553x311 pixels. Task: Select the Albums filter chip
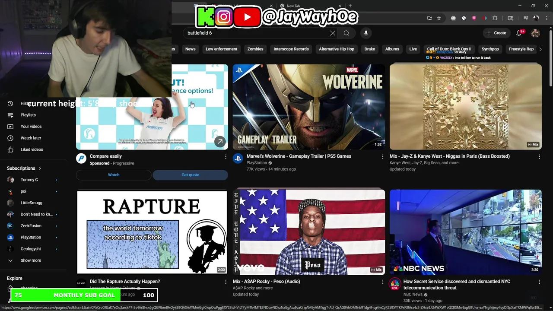tap(392, 49)
